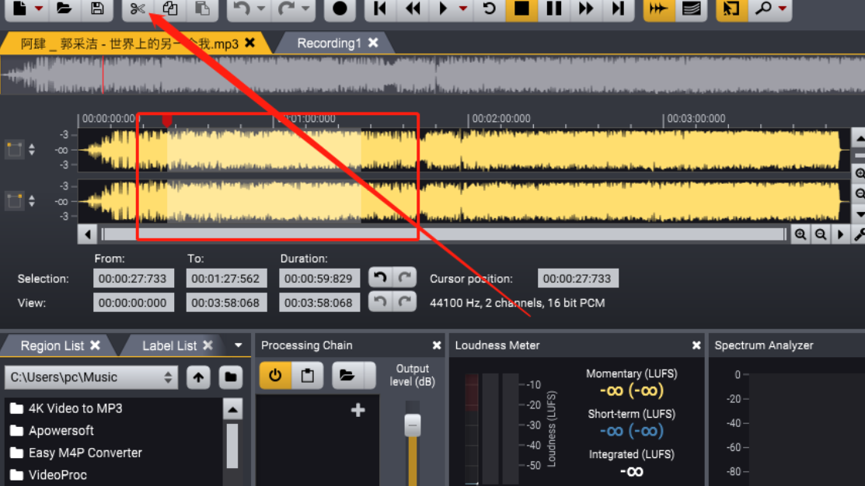Click the View From time field
The width and height of the screenshot is (865, 486).
click(x=134, y=303)
